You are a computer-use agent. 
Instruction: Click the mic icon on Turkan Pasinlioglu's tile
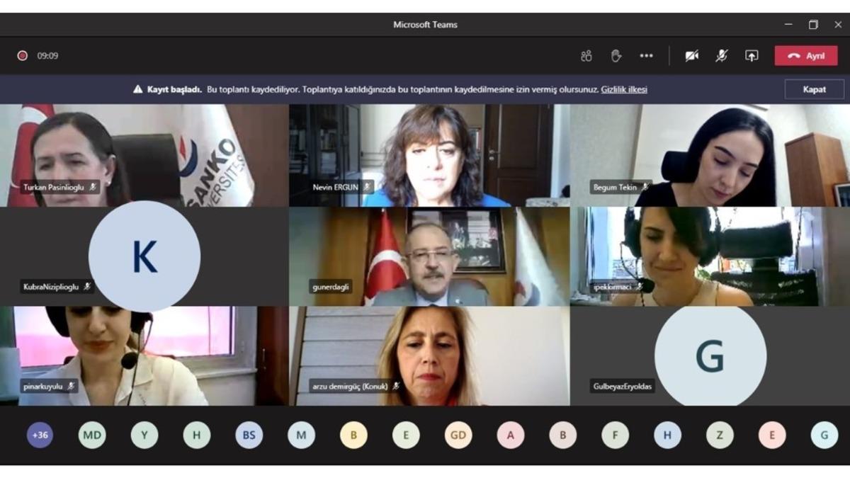click(92, 187)
